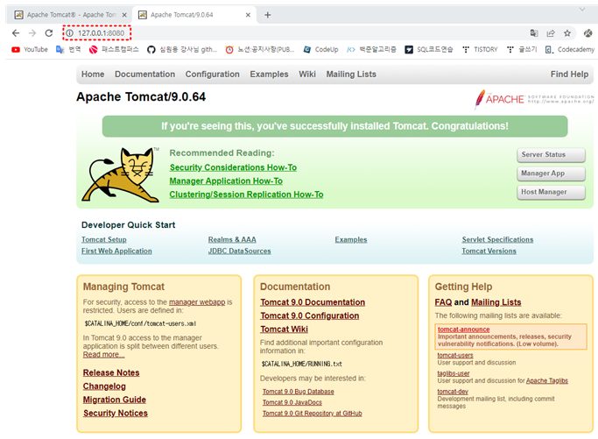Open the tomcat-announce mailing list link

click(463, 329)
